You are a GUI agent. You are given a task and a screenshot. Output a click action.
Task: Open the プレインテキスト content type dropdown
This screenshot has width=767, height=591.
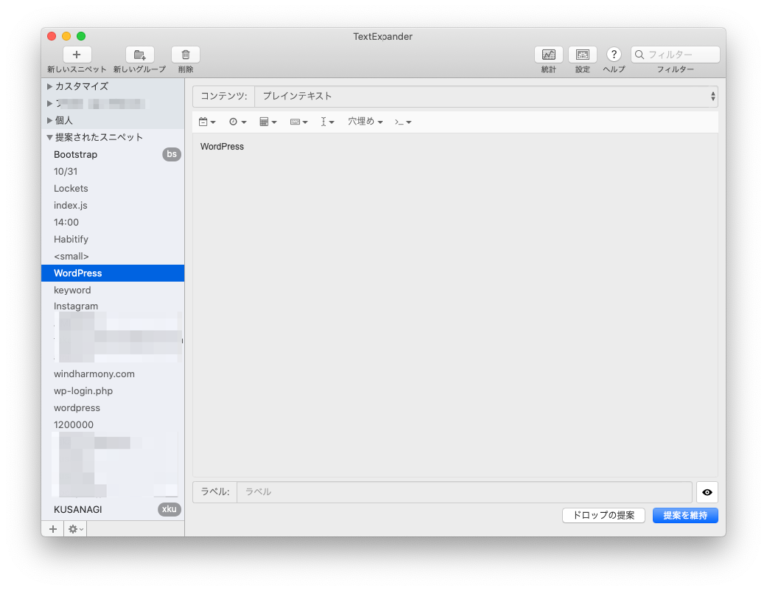tap(485, 96)
